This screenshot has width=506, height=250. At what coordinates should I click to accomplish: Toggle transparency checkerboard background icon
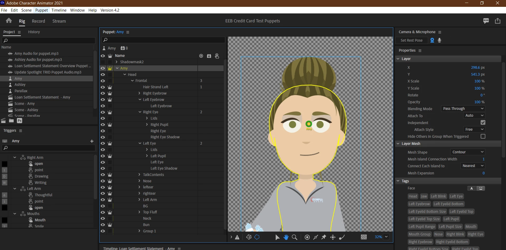(364, 237)
